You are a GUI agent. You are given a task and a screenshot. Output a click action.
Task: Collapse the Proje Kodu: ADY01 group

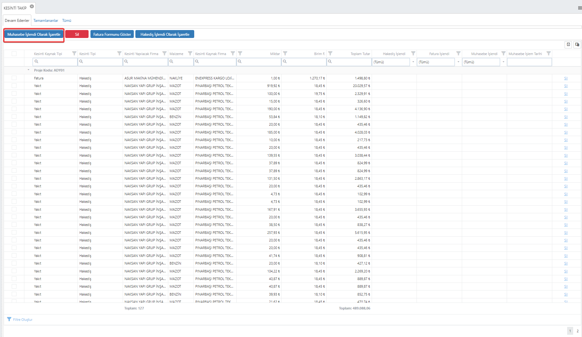tap(28, 70)
